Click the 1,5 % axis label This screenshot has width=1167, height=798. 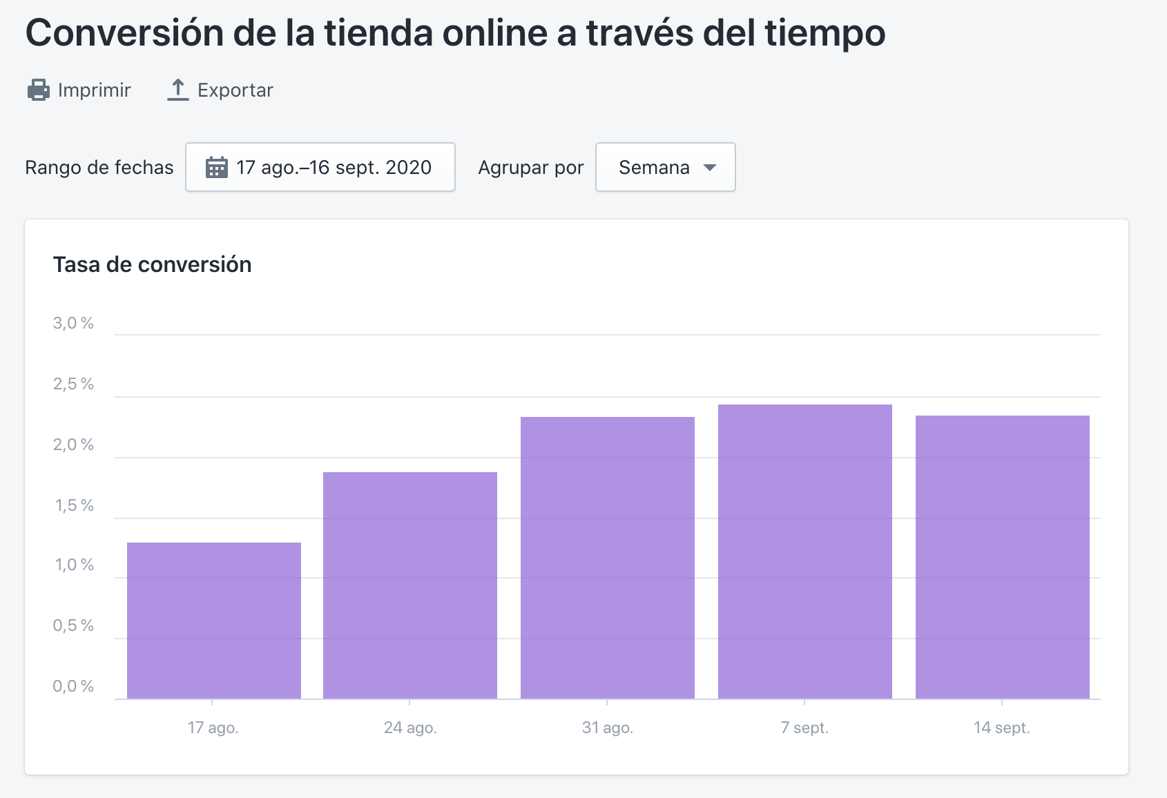click(75, 505)
